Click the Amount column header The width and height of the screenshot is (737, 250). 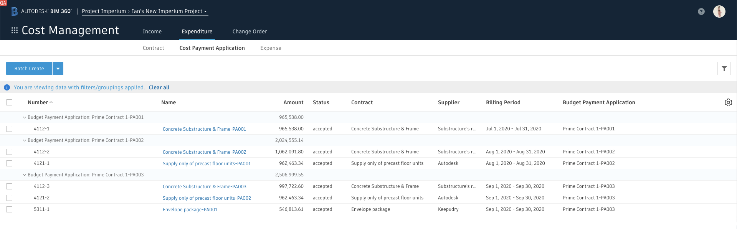(293, 102)
